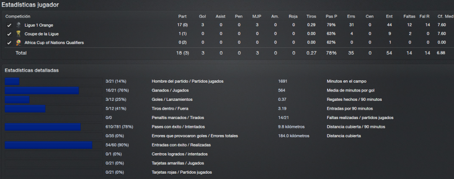Toggle the Coupe de la Ligue checkbox

[x=9, y=34]
